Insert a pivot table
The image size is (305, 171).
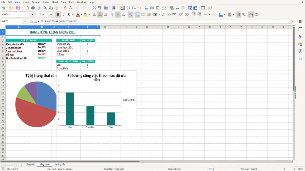click(158, 8)
